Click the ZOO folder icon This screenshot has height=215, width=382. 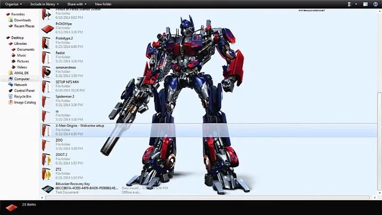47,145
